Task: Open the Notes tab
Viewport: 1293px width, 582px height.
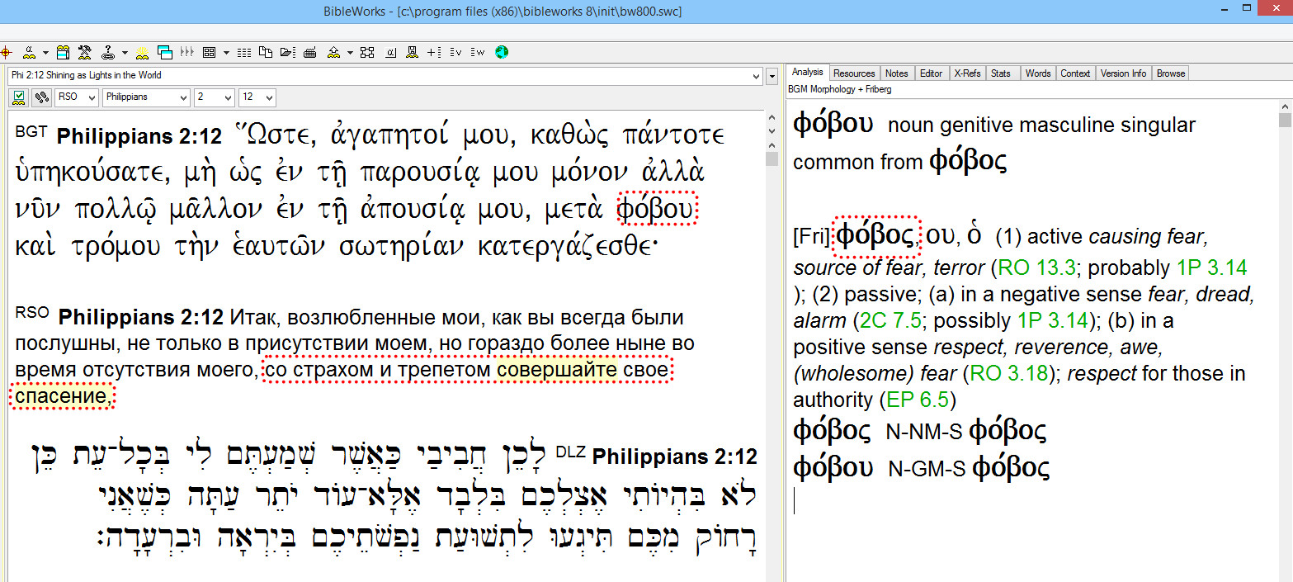Action: [x=896, y=73]
